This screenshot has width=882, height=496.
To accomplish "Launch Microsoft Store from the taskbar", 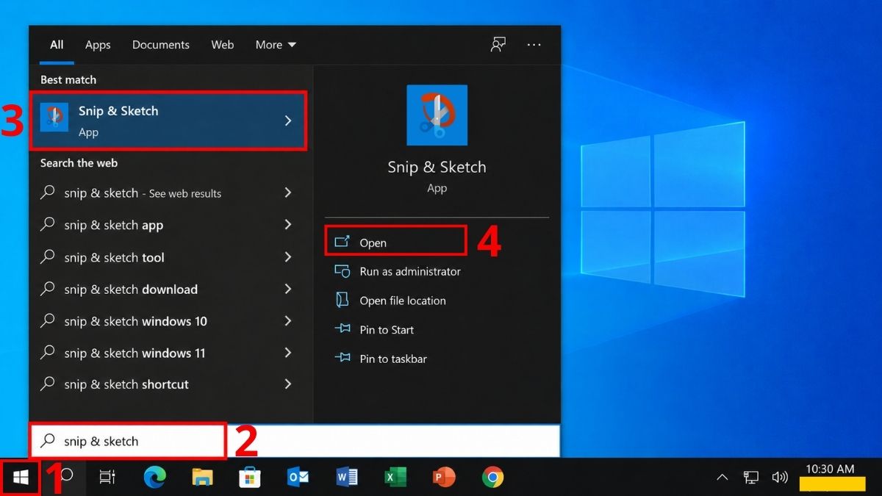I will point(250,478).
